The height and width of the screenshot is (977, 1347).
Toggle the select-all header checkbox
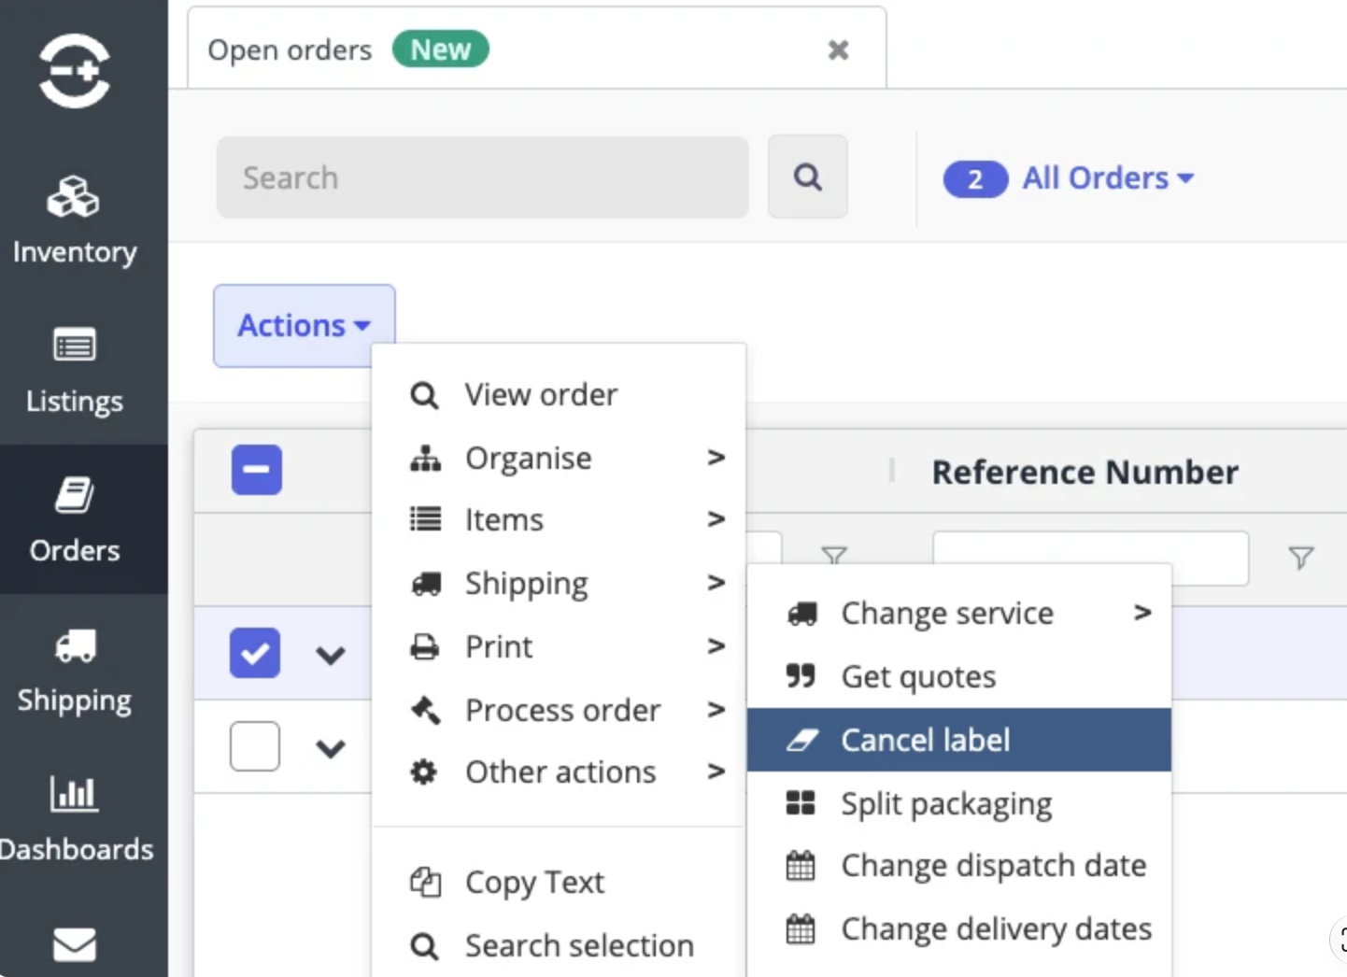coord(257,470)
